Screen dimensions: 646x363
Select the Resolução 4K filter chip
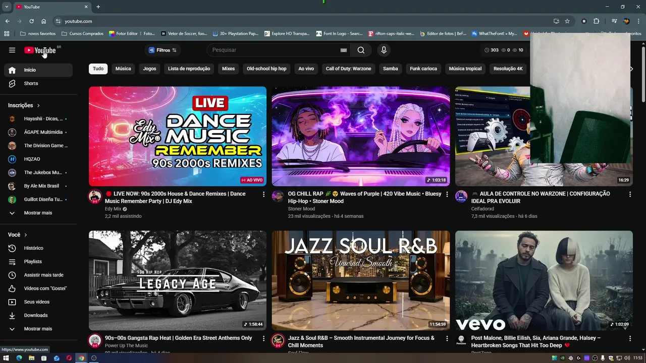pyautogui.click(x=508, y=69)
